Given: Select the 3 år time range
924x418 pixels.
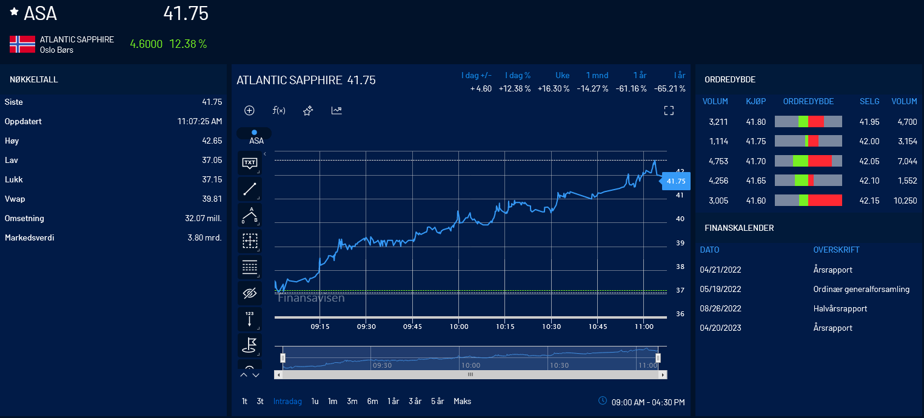Looking at the screenshot, I should [x=415, y=401].
